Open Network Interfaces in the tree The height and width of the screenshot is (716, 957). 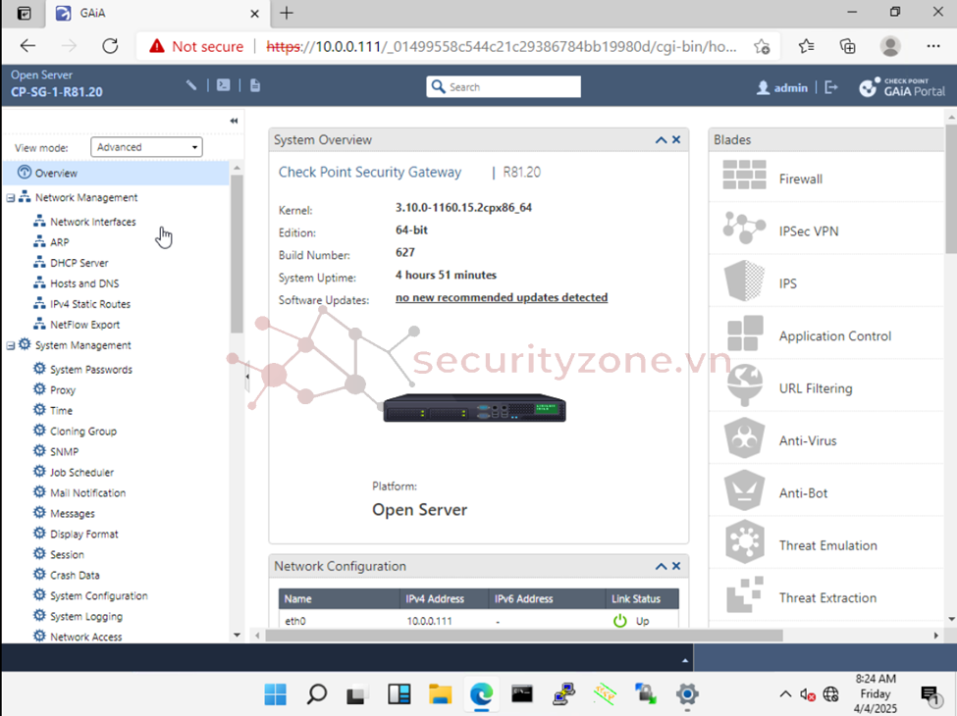[x=93, y=222]
